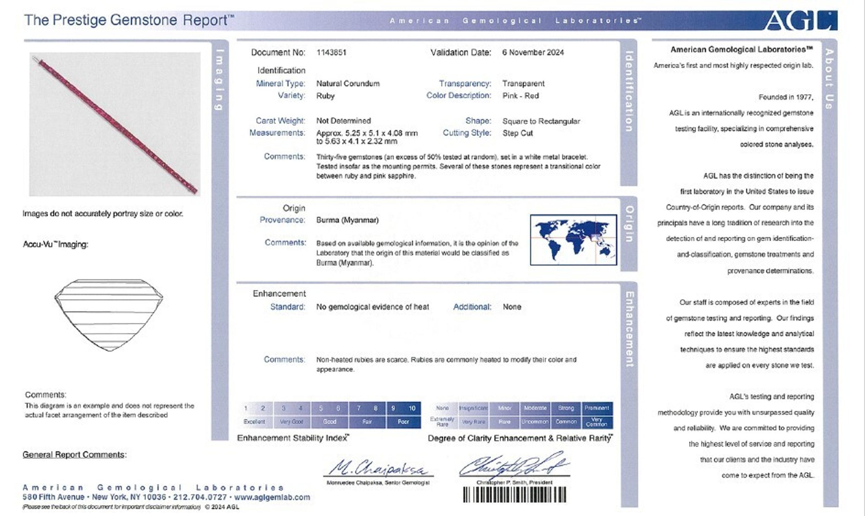Click the "Moderate" clarity enhancement cell
Viewport: 865px width, 516px height.
click(x=535, y=408)
